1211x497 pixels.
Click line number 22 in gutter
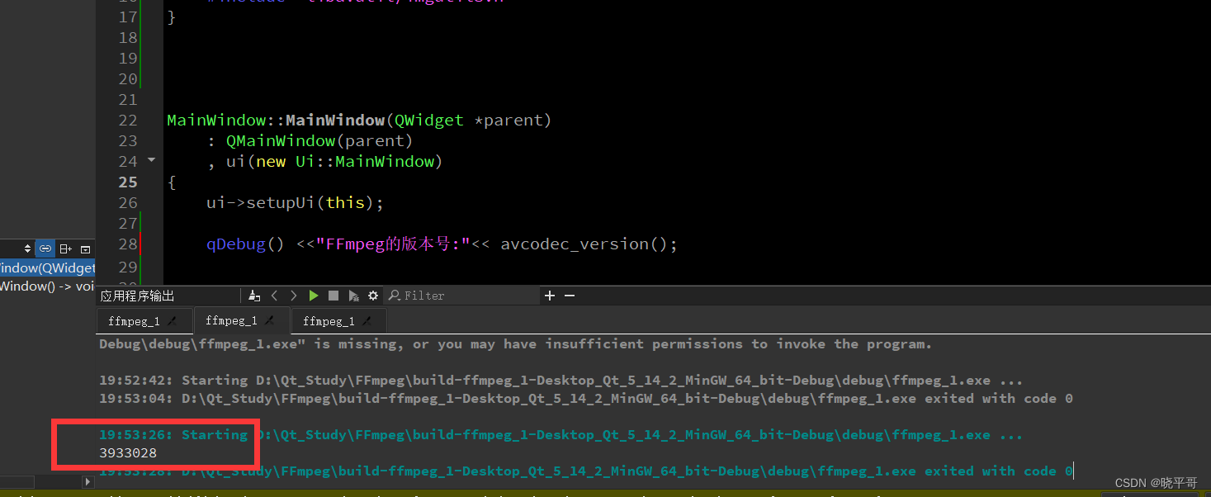[127, 120]
